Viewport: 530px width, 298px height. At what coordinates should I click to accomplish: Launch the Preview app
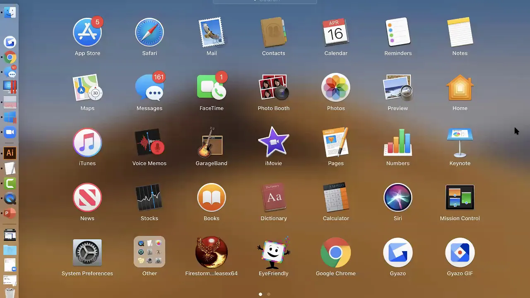398,87
